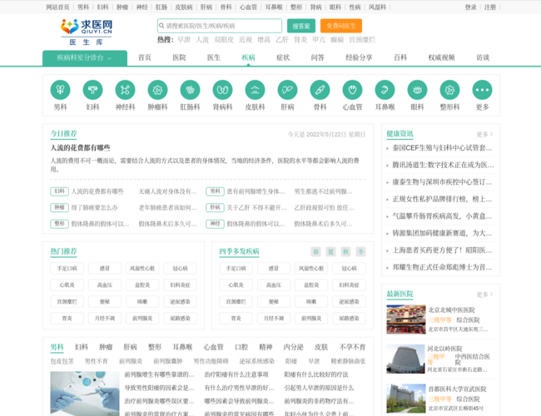Screen dimensions: 541x416
Task: Focus the hospital/doctor/disease search box
Action: 219,26
